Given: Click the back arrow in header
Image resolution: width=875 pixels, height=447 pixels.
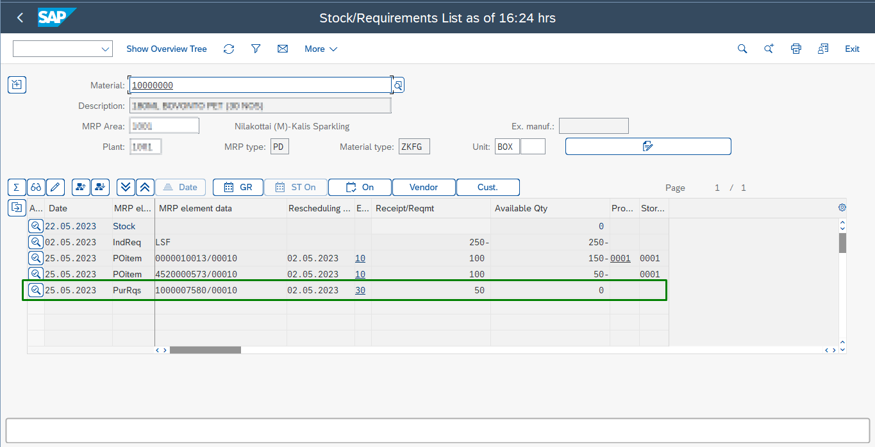Looking at the screenshot, I should (20, 18).
